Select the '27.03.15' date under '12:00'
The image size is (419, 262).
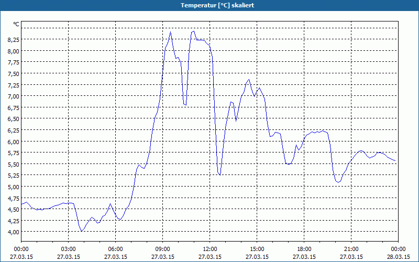pyautogui.click(x=210, y=257)
